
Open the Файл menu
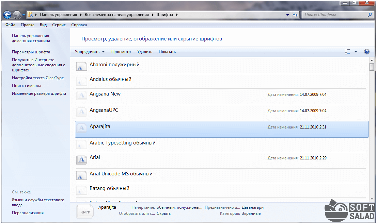(10, 25)
